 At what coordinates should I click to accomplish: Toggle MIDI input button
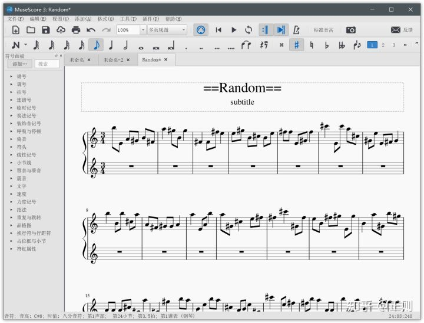201,30
